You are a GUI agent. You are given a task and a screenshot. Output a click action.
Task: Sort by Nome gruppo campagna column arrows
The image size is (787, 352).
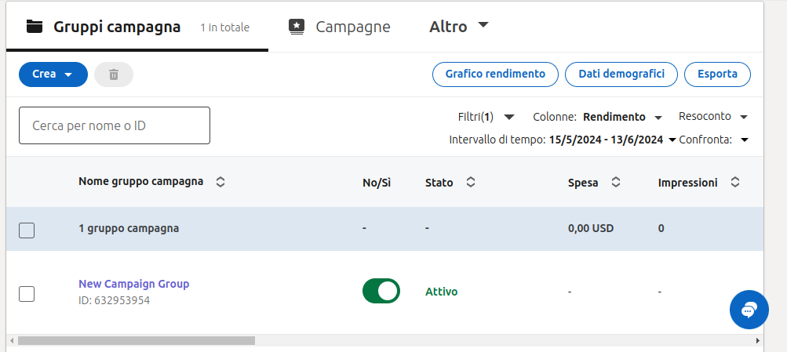point(220,182)
